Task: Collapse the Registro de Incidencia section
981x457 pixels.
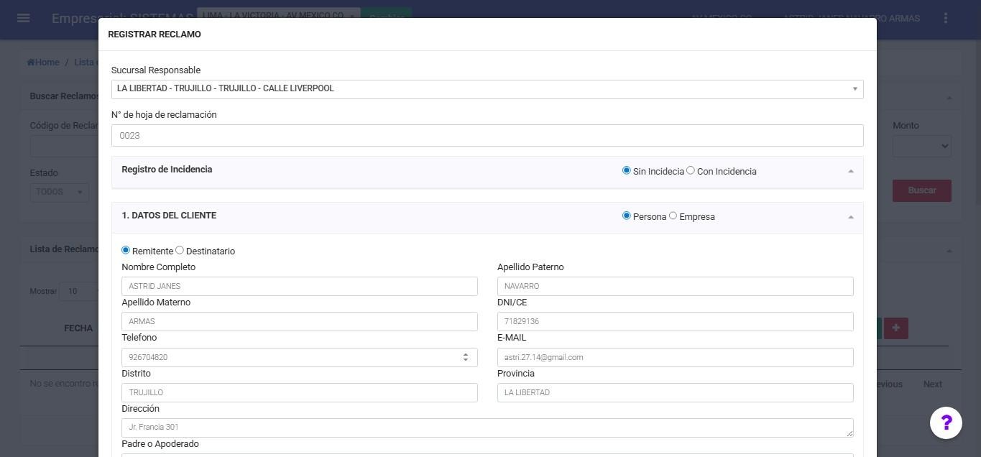Action: pos(850,172)
